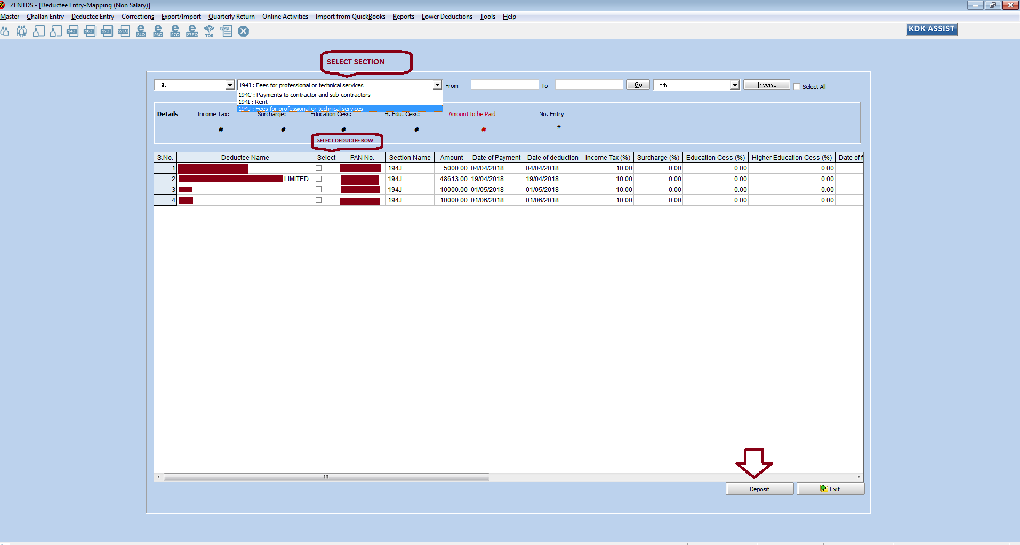Image resolution: width=1020 pixels, height=545 pixels.
Task: Open the 24Q form document icon
Action: [x=73, y=31]
